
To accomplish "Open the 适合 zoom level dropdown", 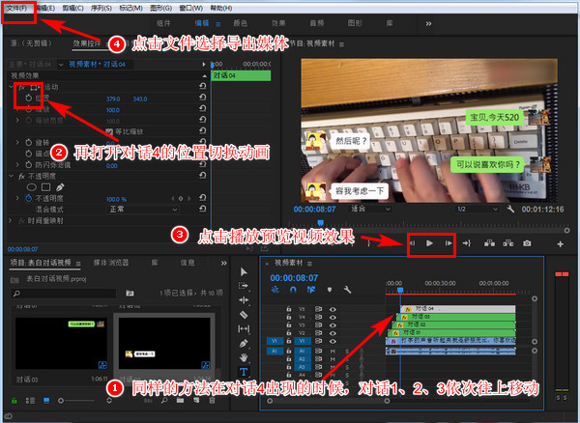I will pyautogui.click(x=370, y=210).
